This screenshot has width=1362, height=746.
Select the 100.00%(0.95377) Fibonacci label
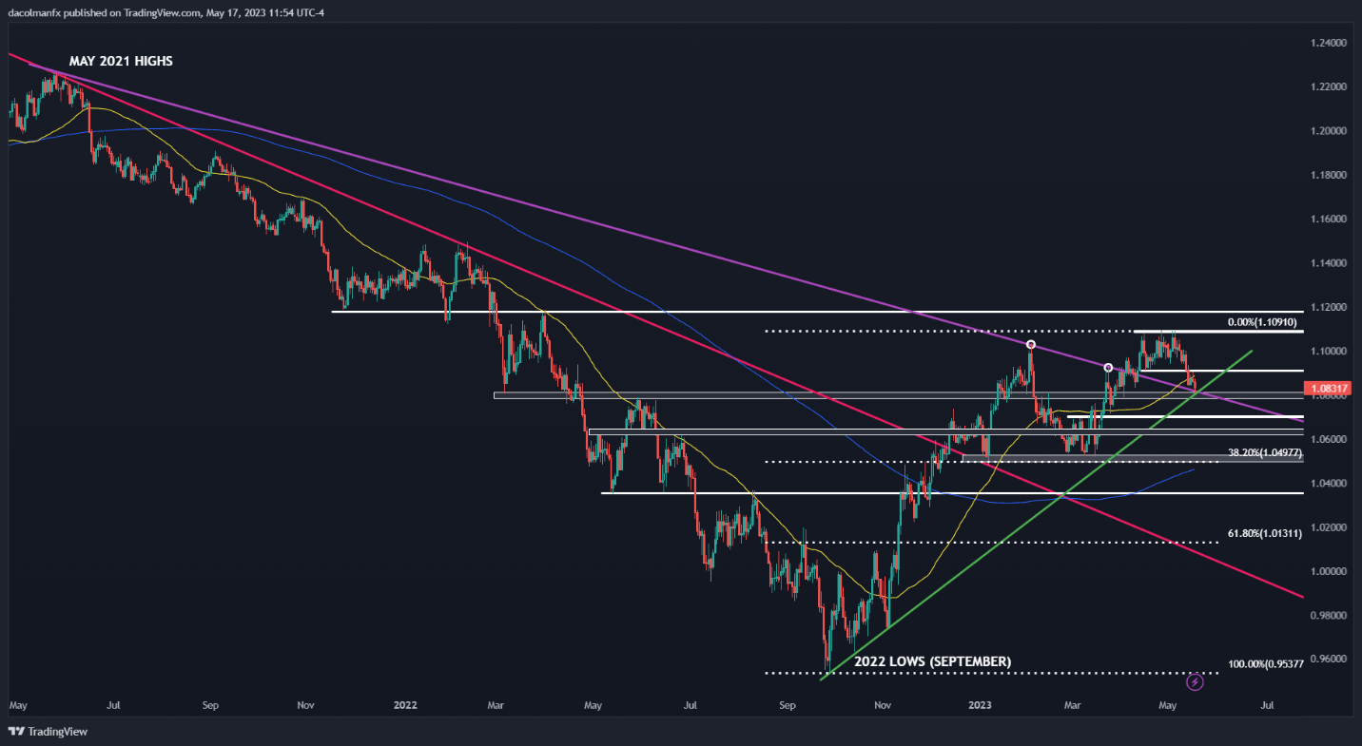1265,663
